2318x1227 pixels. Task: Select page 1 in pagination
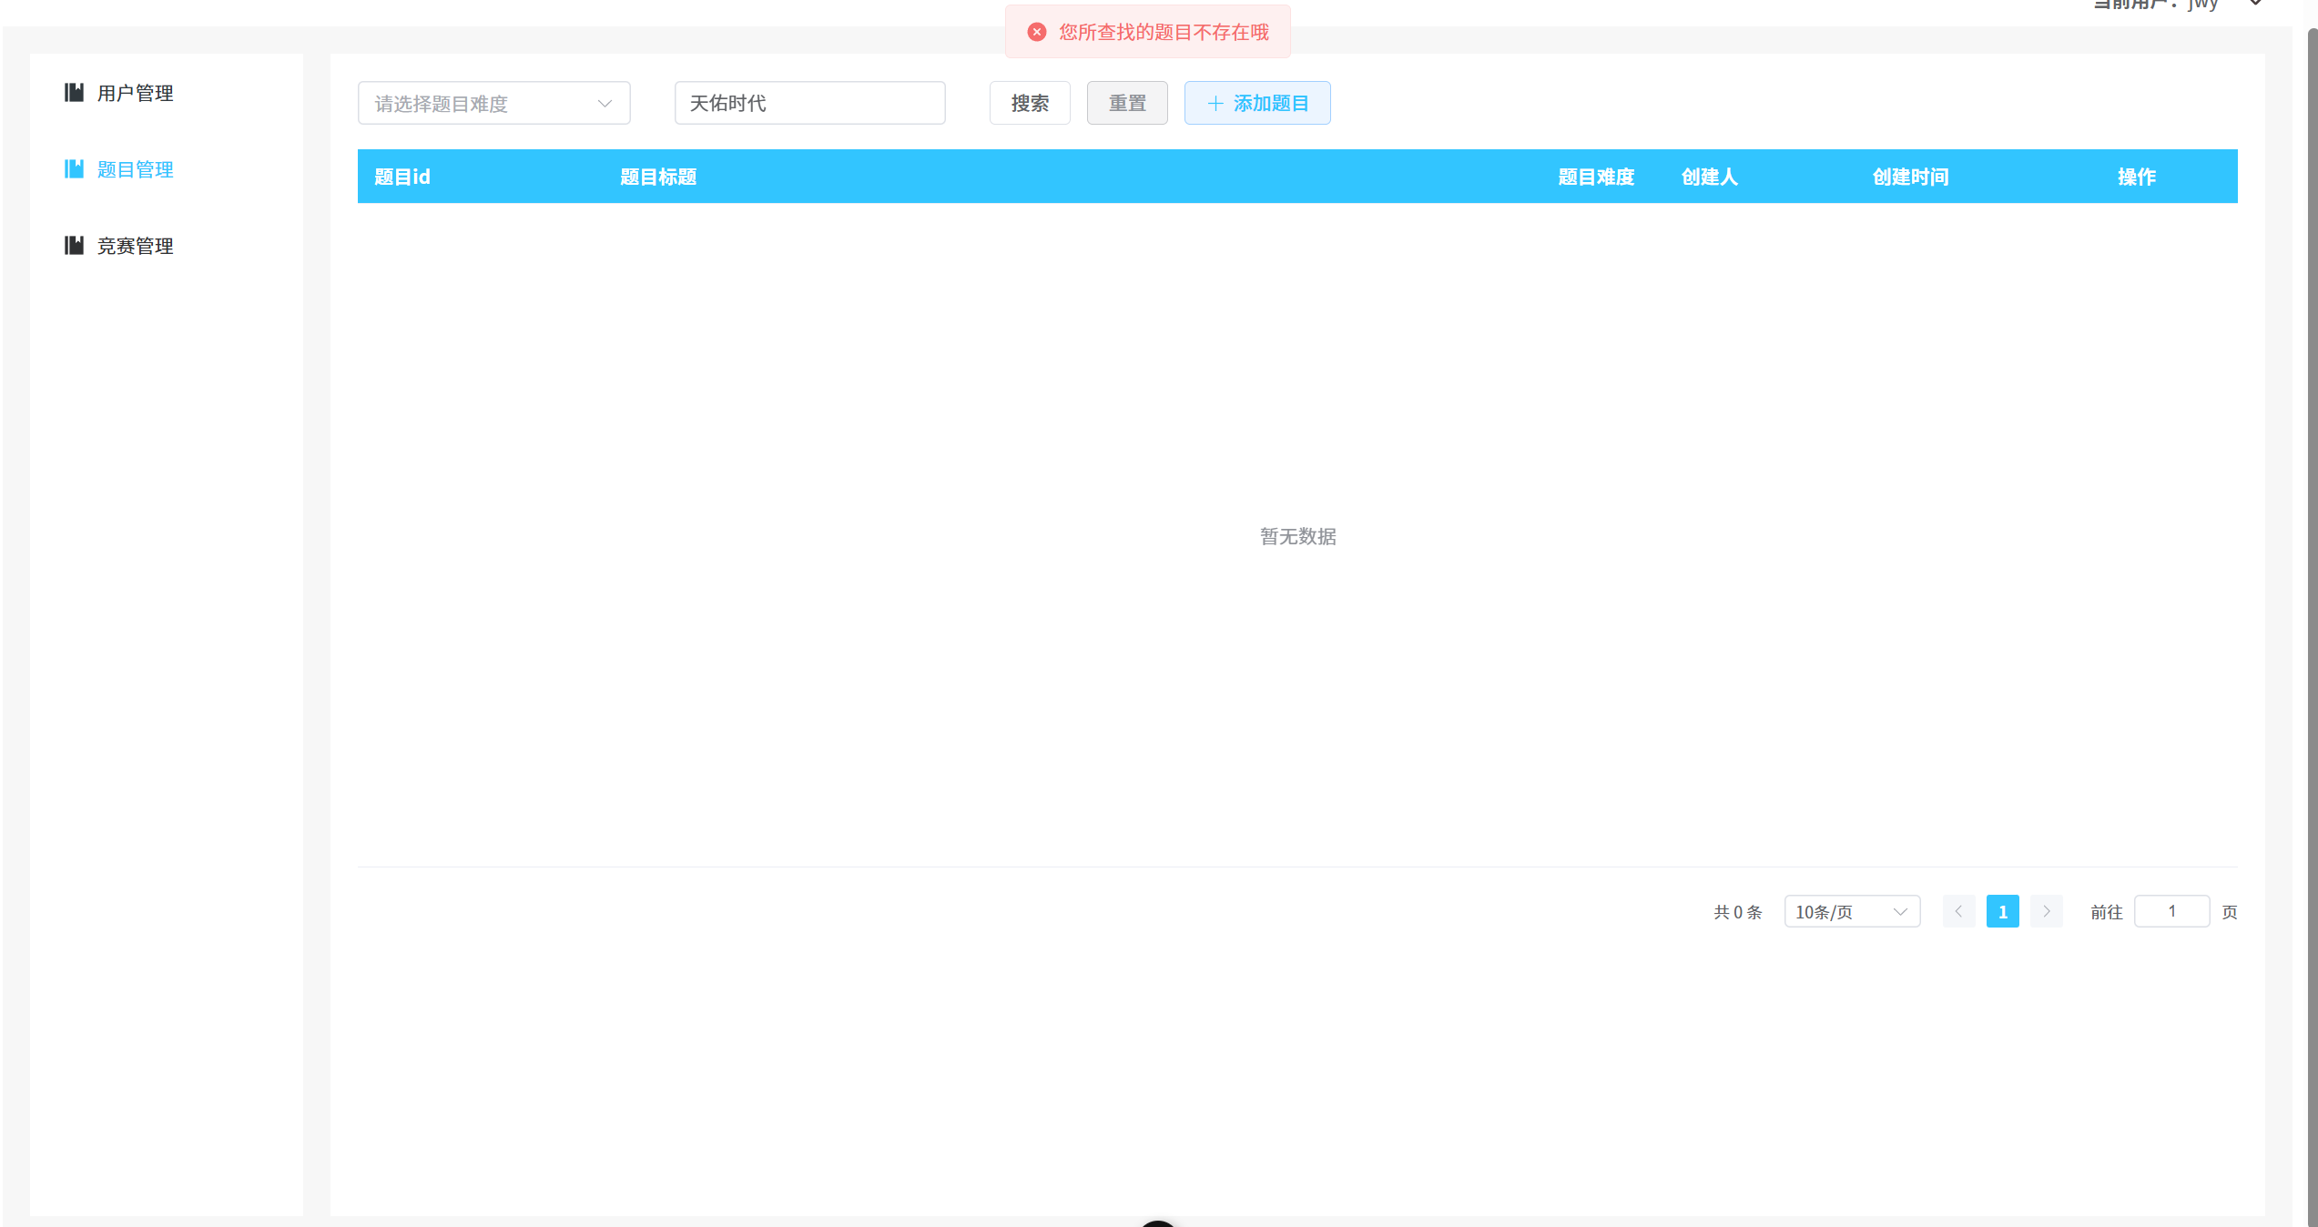2002,911
